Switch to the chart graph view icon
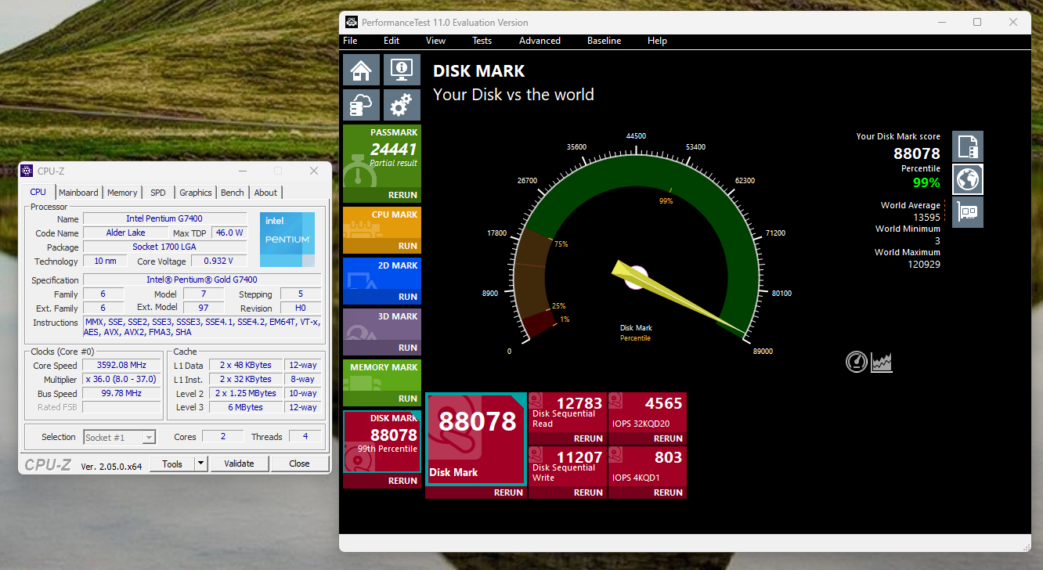The height and width of the screenshot is (570, 1043). [882, 362]
